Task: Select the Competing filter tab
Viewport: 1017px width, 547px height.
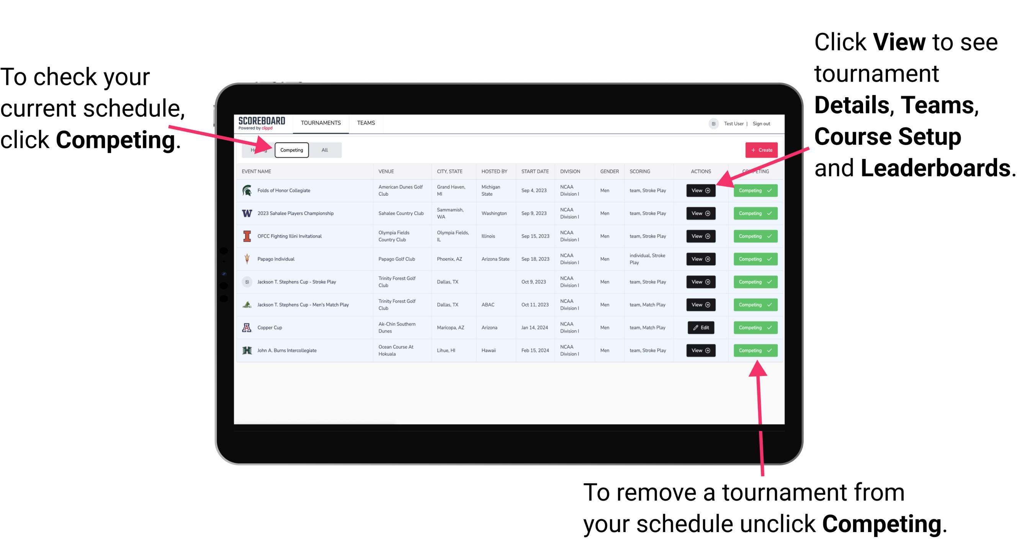Action: coord(292,150)
